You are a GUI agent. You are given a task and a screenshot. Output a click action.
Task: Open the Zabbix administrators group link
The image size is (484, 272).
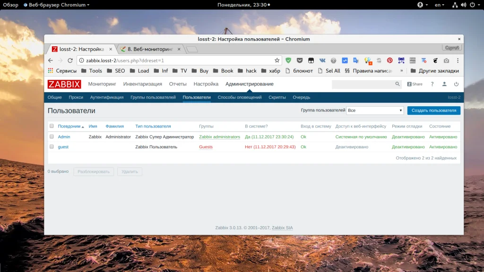pos(219,137)
